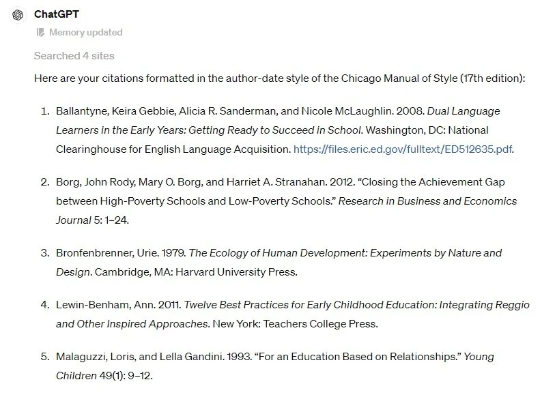This screenshot has width=542, height=397.
Task: Click the Bronfenbrenner, Urie. 1979 entry
Action: click(x=122, y=253)
